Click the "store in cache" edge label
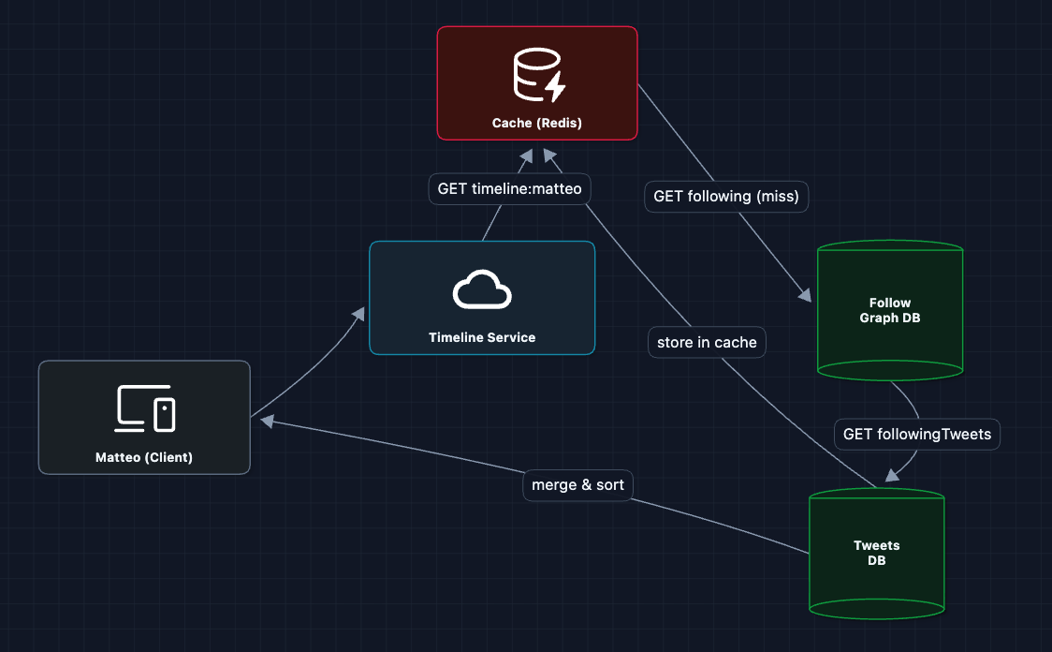The width and height of the screenshot is (1052, 652). [707, 342]
